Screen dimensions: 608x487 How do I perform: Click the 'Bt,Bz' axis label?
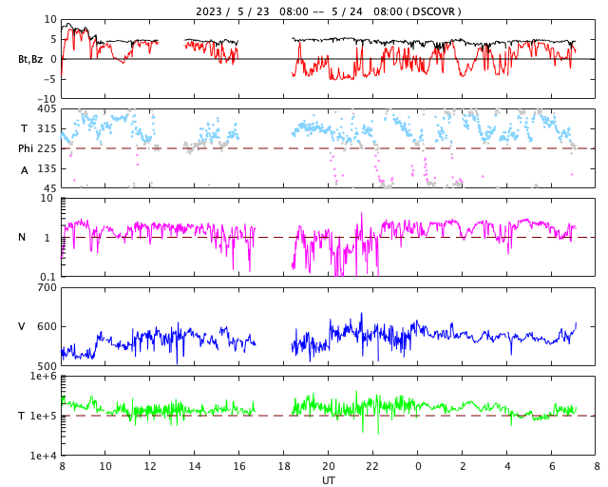(30, 59)
